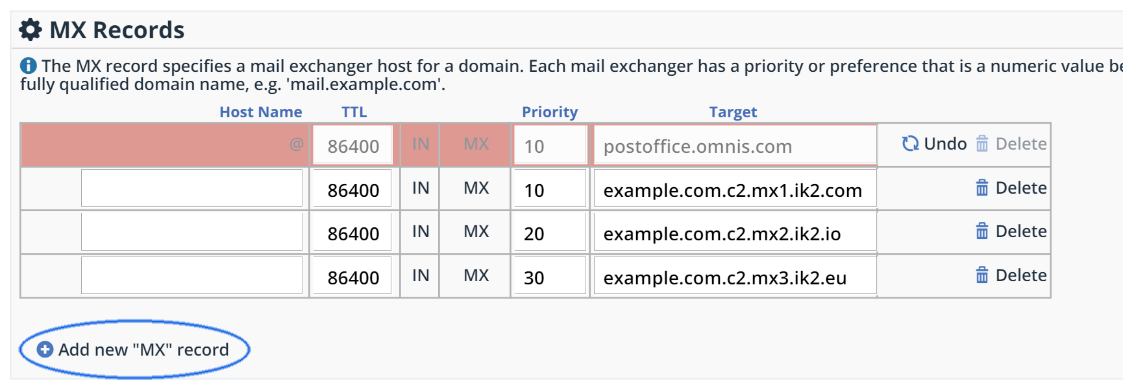This screenshot has width=1123, height=388.
Task: Select host name field for priority 30 record
Action: coord(191,276)
